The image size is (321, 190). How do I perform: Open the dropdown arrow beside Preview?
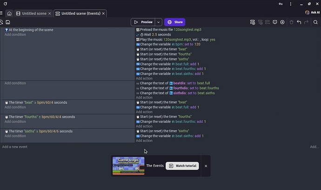coord(159,22)
